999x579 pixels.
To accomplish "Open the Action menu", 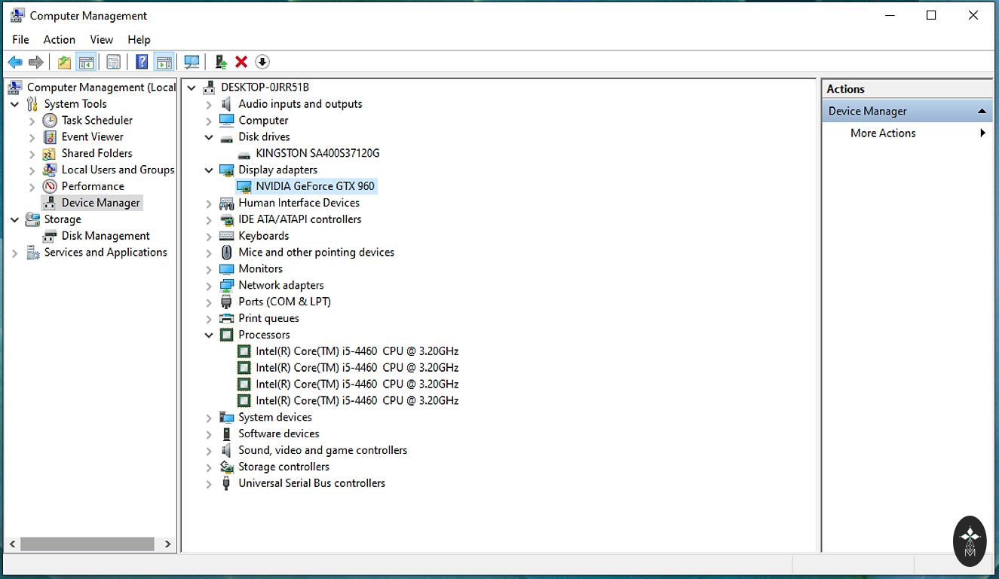I will click(59, 40).
